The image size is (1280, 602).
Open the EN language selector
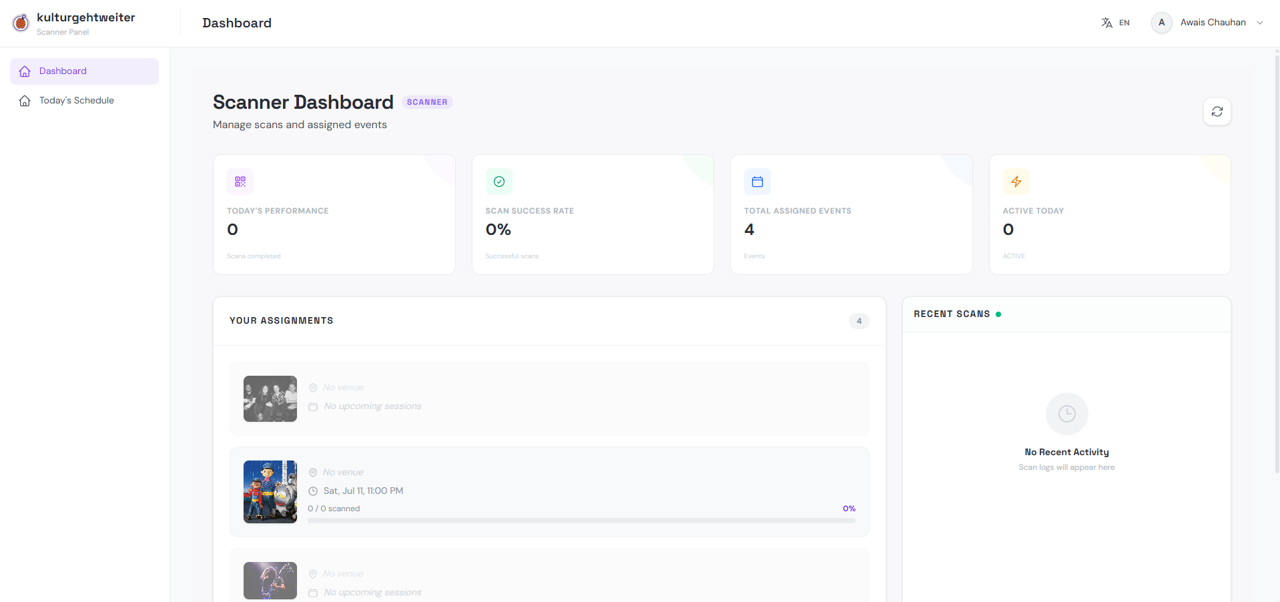[x=1116, y=23]
